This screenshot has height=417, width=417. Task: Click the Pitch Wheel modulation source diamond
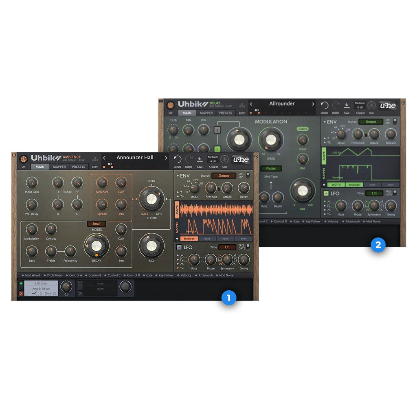pyautogui.click(x=45, y=275)
